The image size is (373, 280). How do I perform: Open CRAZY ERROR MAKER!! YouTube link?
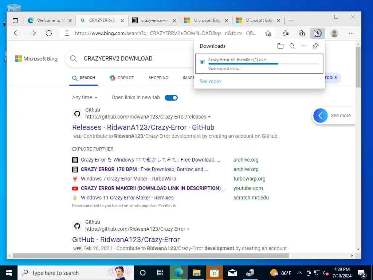[x=153, y=188]
